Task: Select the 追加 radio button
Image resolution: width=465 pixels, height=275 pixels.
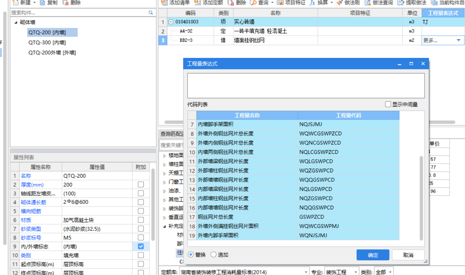Action: (x=213, y=255)
